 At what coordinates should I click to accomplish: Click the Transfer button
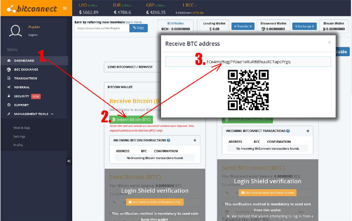point(243,26)
